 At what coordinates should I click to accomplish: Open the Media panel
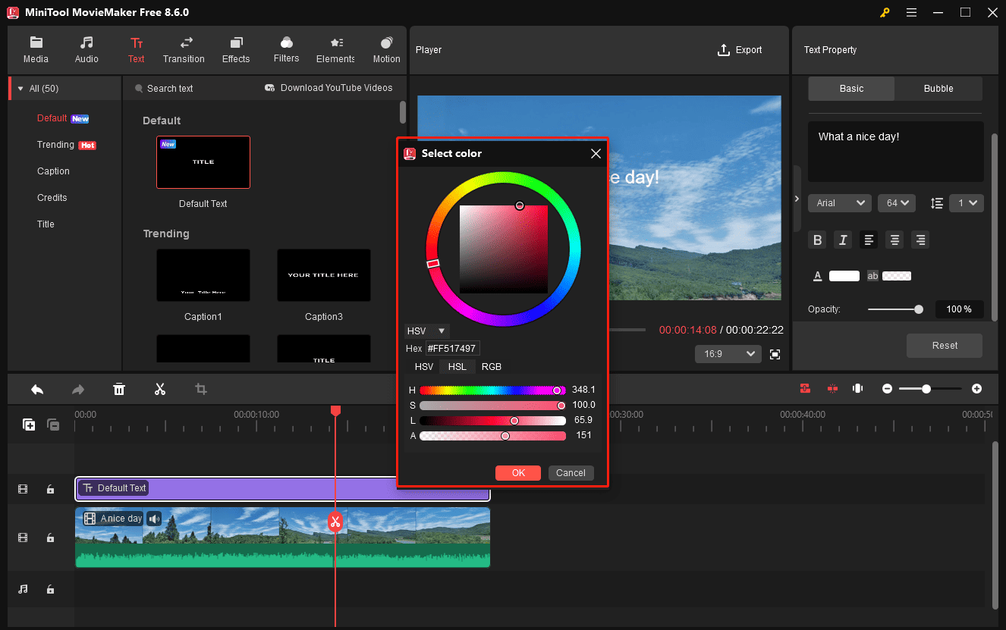(x=36, y=50)
